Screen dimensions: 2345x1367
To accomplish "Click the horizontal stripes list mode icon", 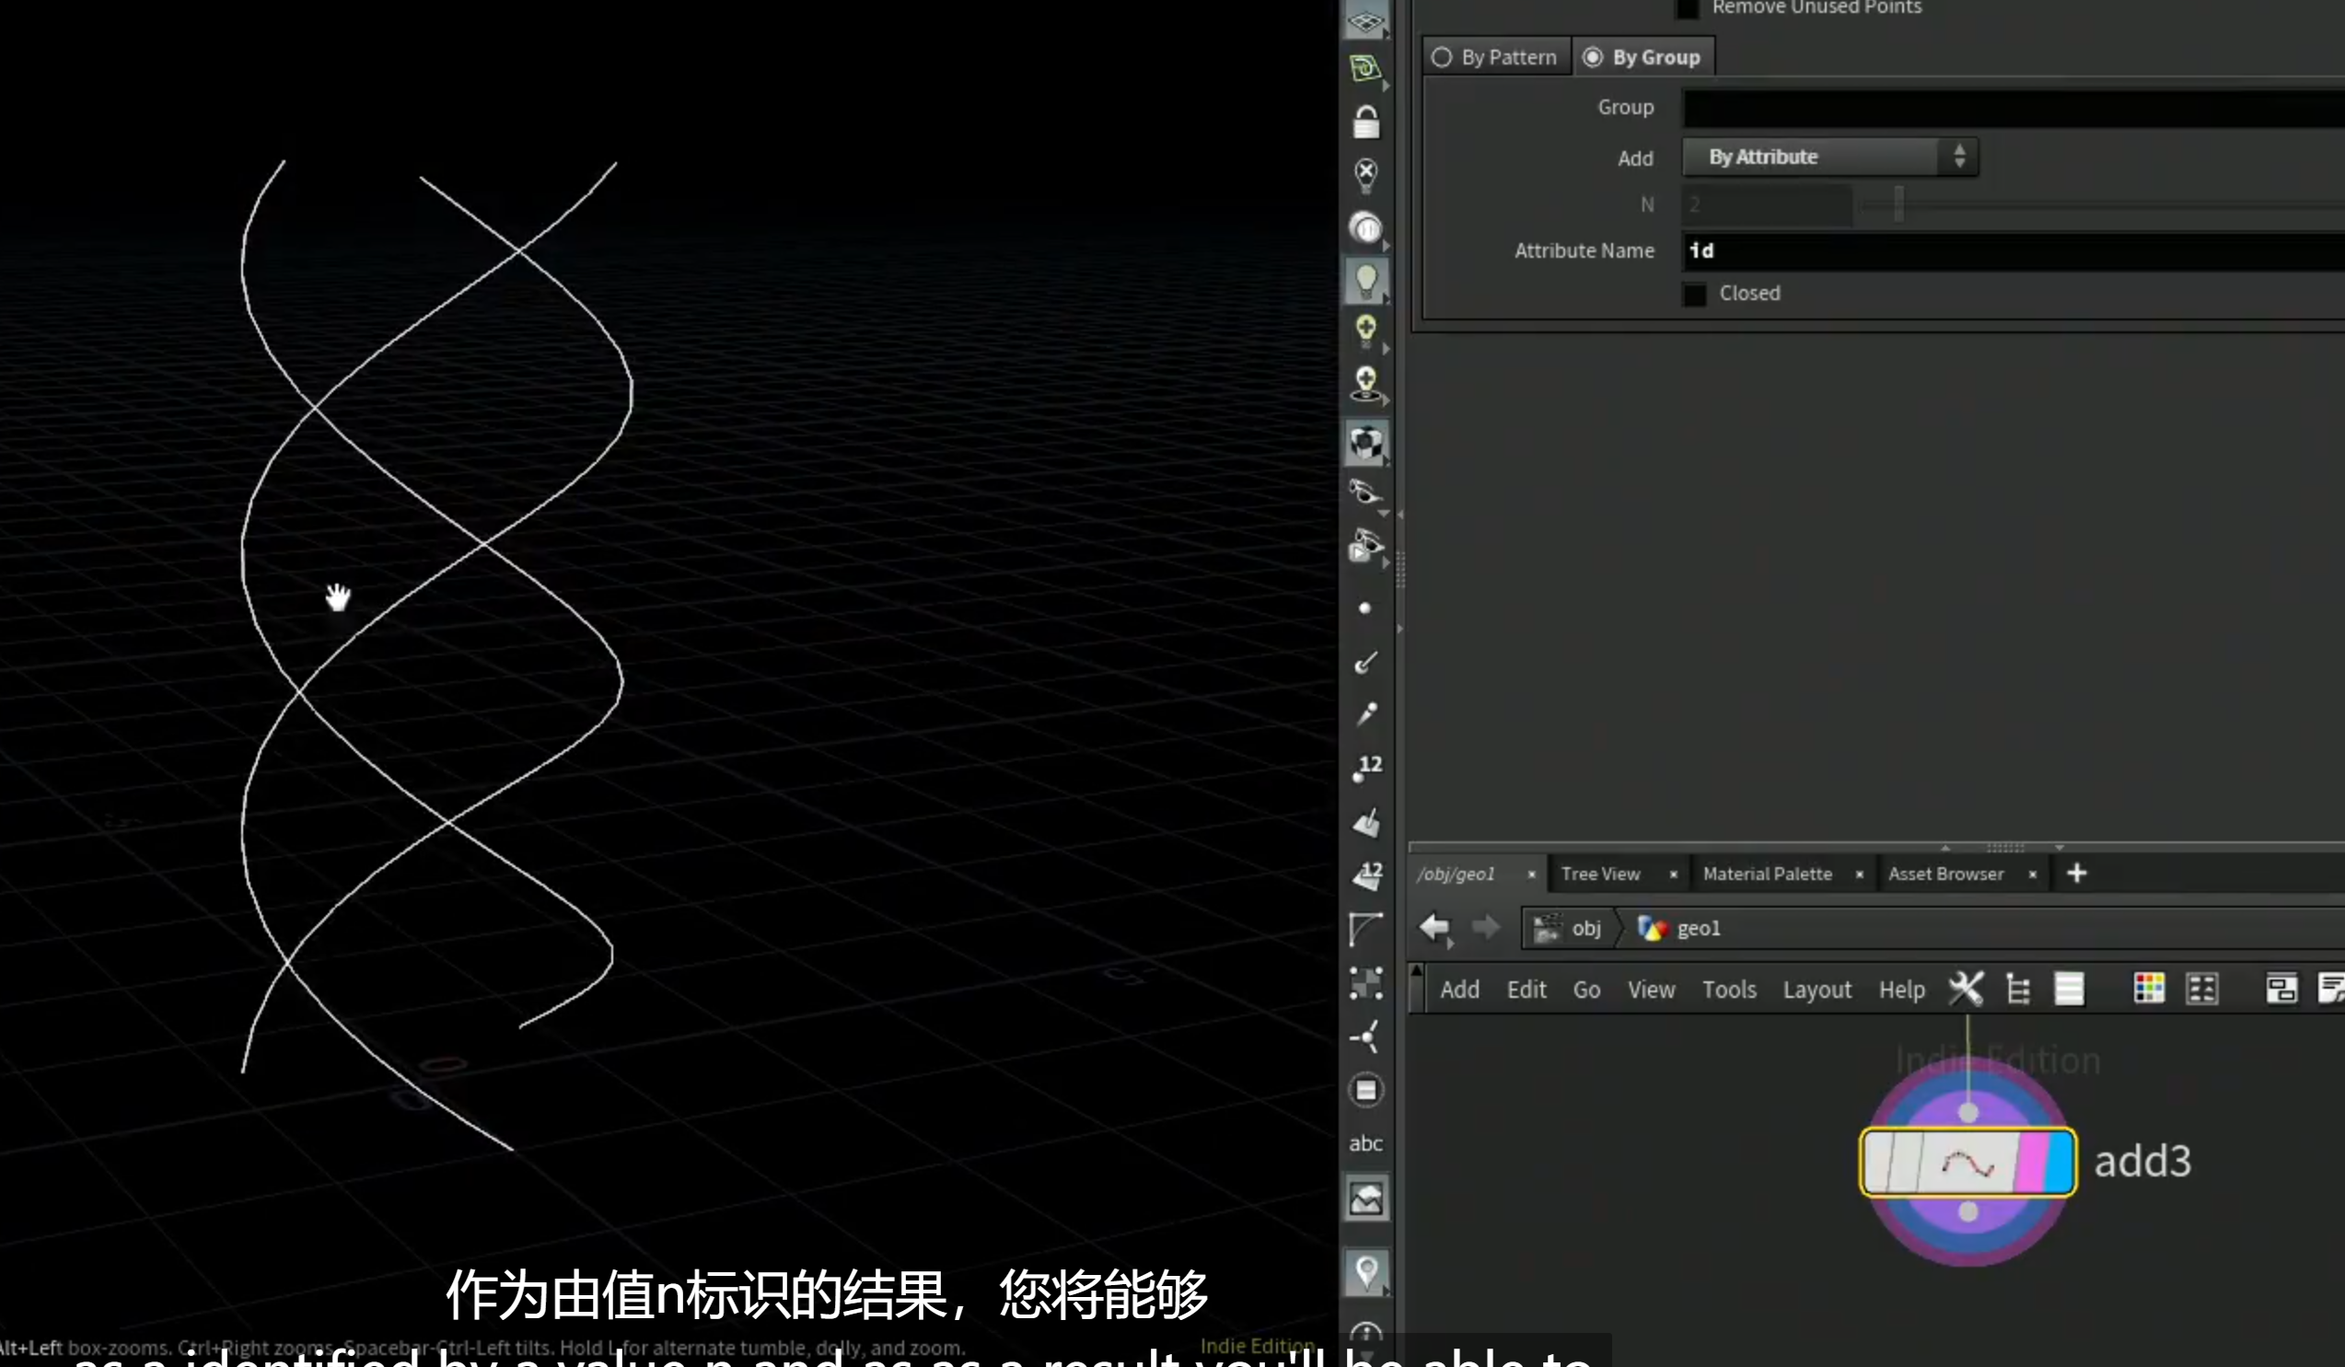I will click(2069, 990).
